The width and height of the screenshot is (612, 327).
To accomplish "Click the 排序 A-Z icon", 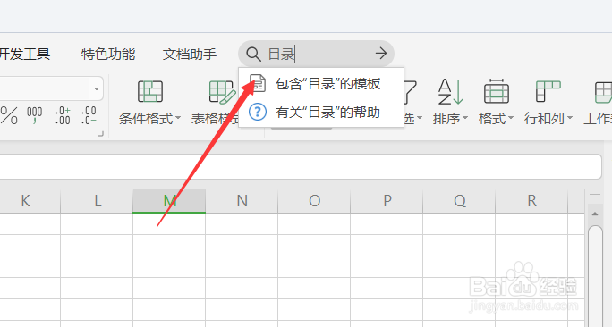I will coord(450,92).
